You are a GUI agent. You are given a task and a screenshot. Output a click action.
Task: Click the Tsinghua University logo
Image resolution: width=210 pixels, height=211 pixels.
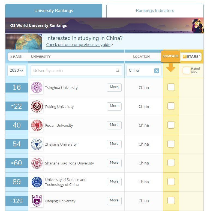click(x=37, y=88)
